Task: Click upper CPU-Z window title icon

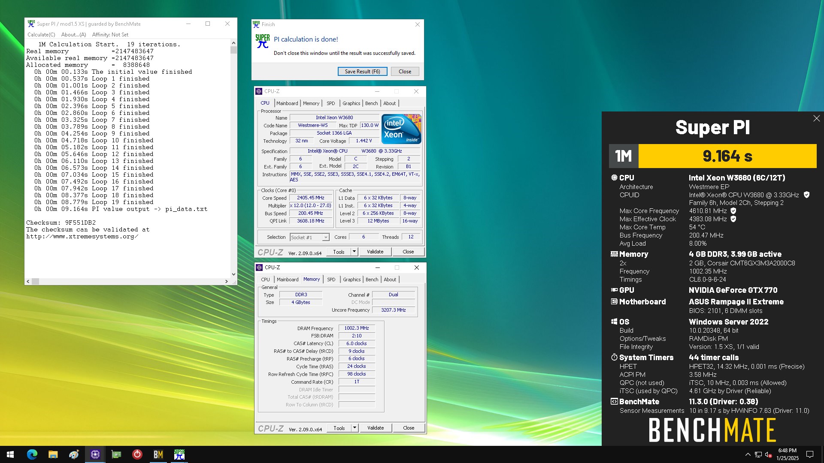Action: coord(259,91)
